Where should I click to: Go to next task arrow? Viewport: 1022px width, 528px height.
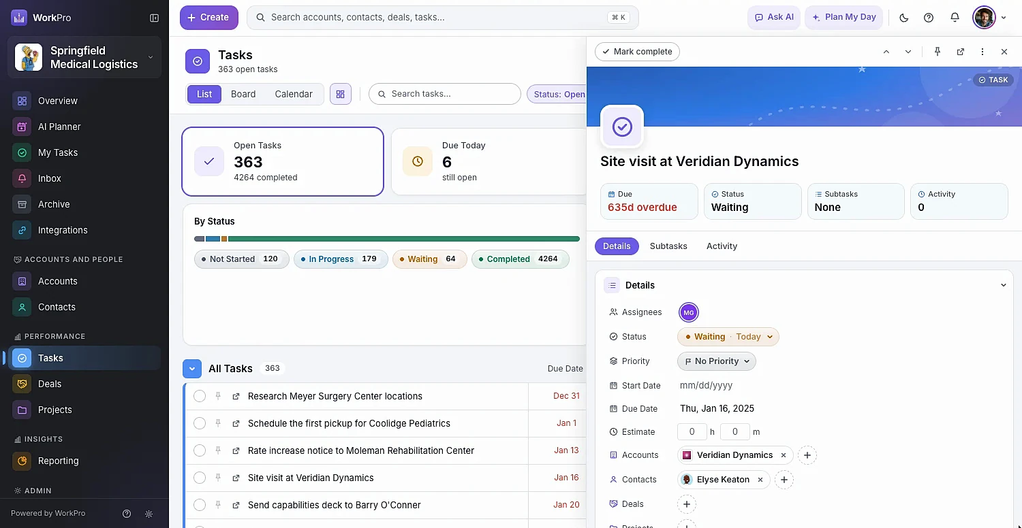point(908,52)
